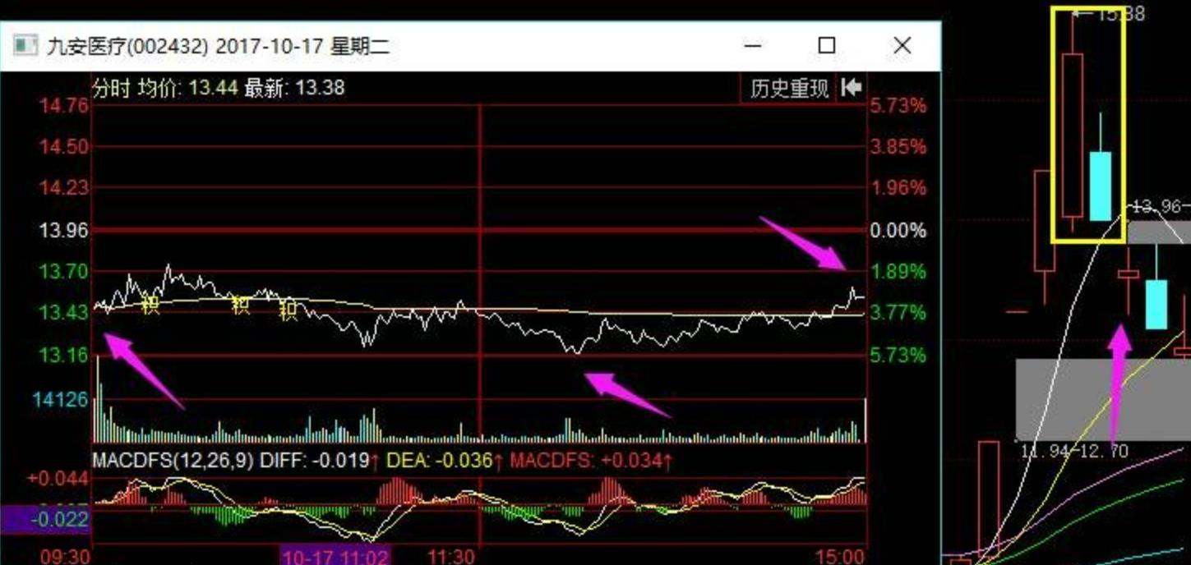Click the MACDFS(12,26,9) indicator label
This screenshot has height=565, width=1191.
pyautogui.click(x=172, y=461)
